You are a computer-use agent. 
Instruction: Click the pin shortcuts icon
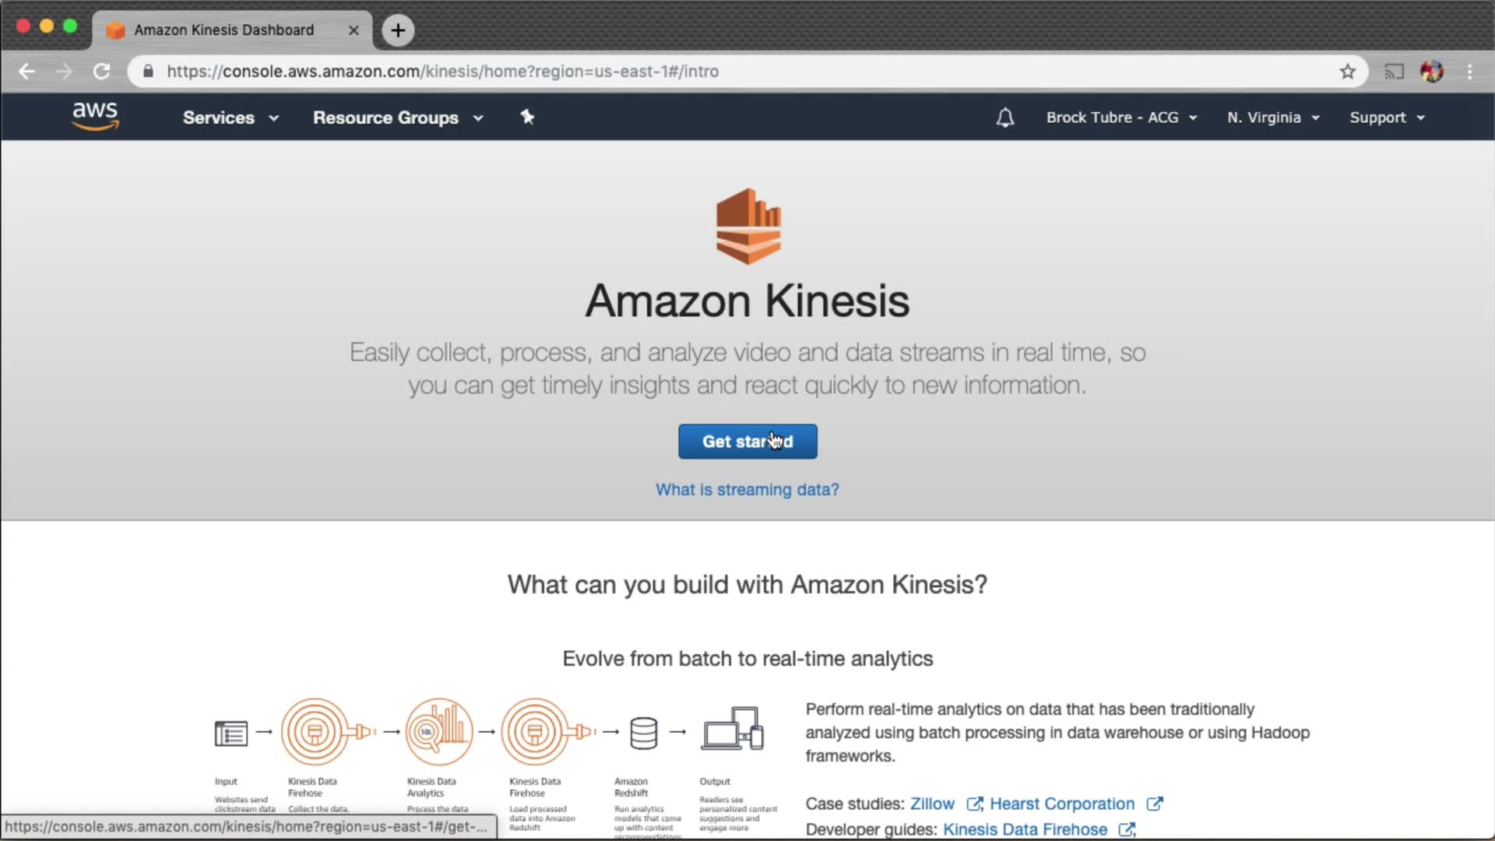point(527,117)
